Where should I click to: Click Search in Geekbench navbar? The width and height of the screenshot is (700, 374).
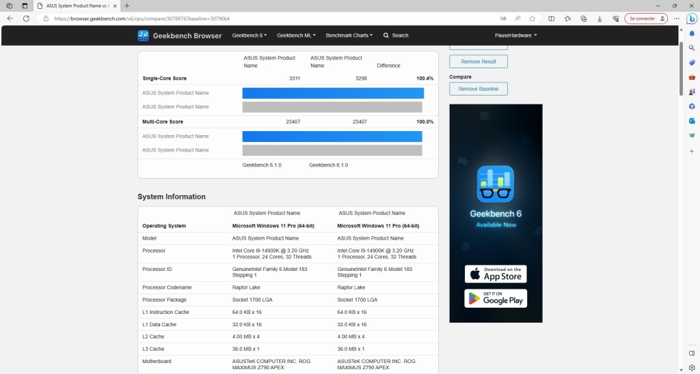[396, 35]
